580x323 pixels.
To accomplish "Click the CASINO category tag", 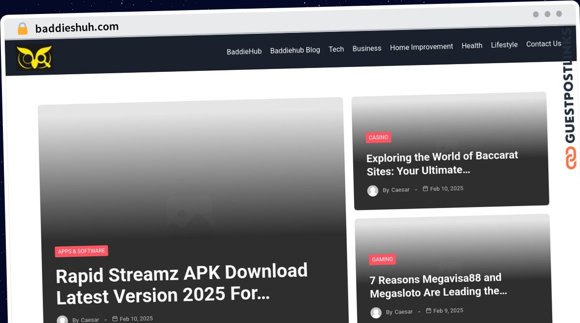I will 378,137.
